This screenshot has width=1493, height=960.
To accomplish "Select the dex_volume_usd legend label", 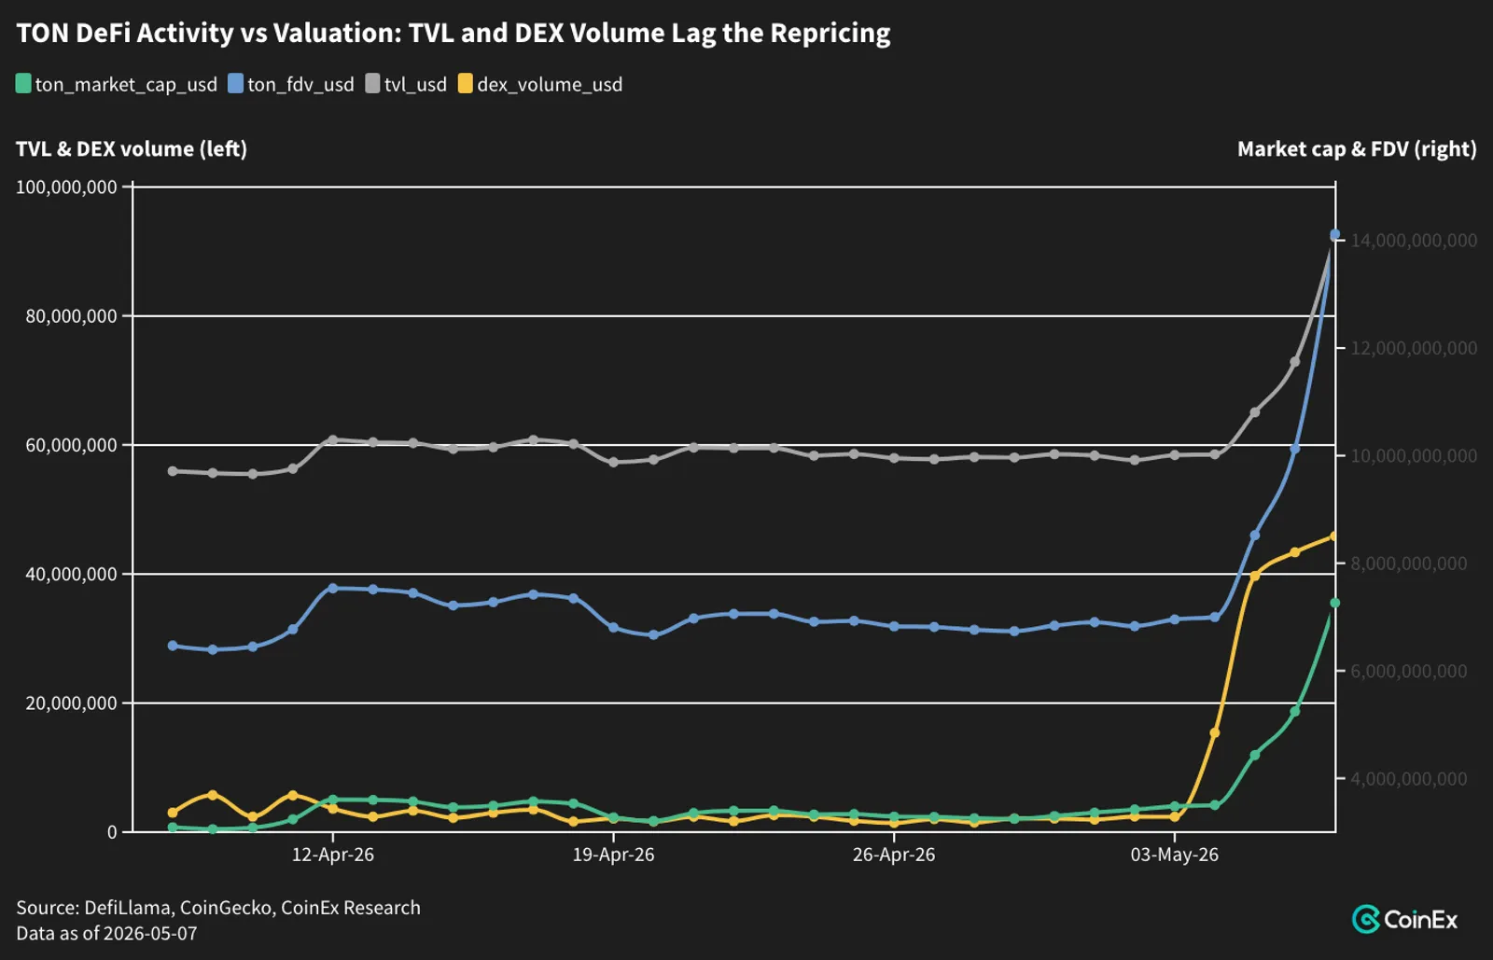I will [550, 85].
